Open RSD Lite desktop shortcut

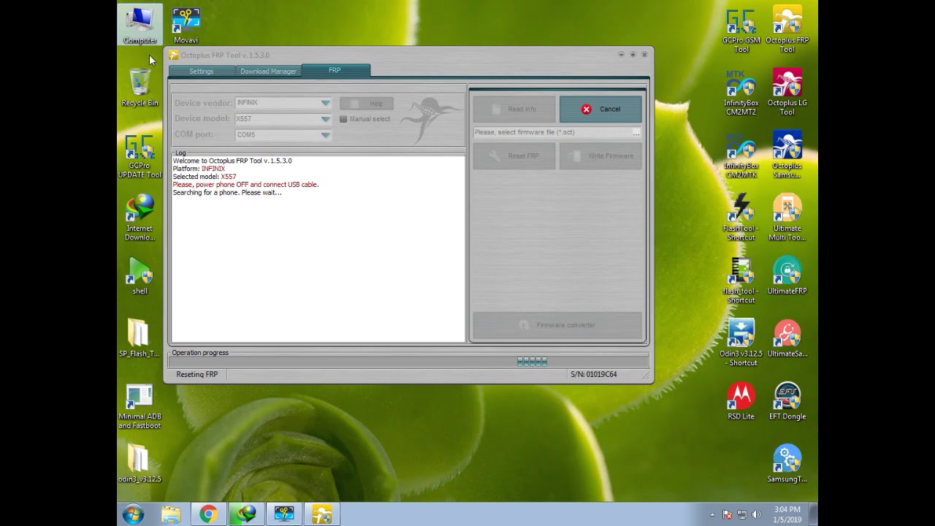tap(741, 401)
